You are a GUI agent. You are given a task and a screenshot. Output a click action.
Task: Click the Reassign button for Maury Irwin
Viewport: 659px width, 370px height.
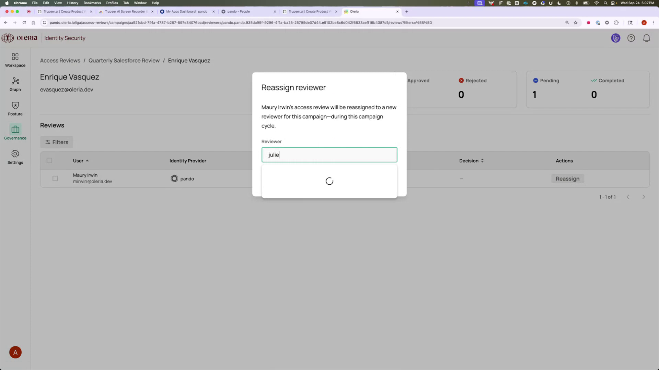(567, 178)
